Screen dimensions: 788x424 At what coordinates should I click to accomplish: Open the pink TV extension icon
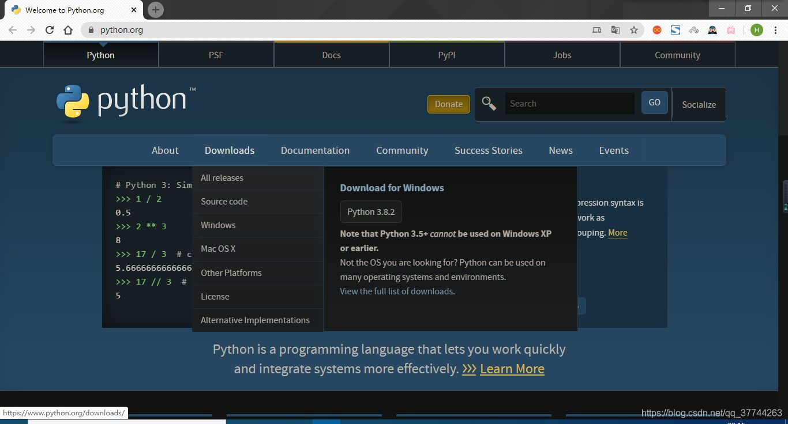tap(731, 30)
